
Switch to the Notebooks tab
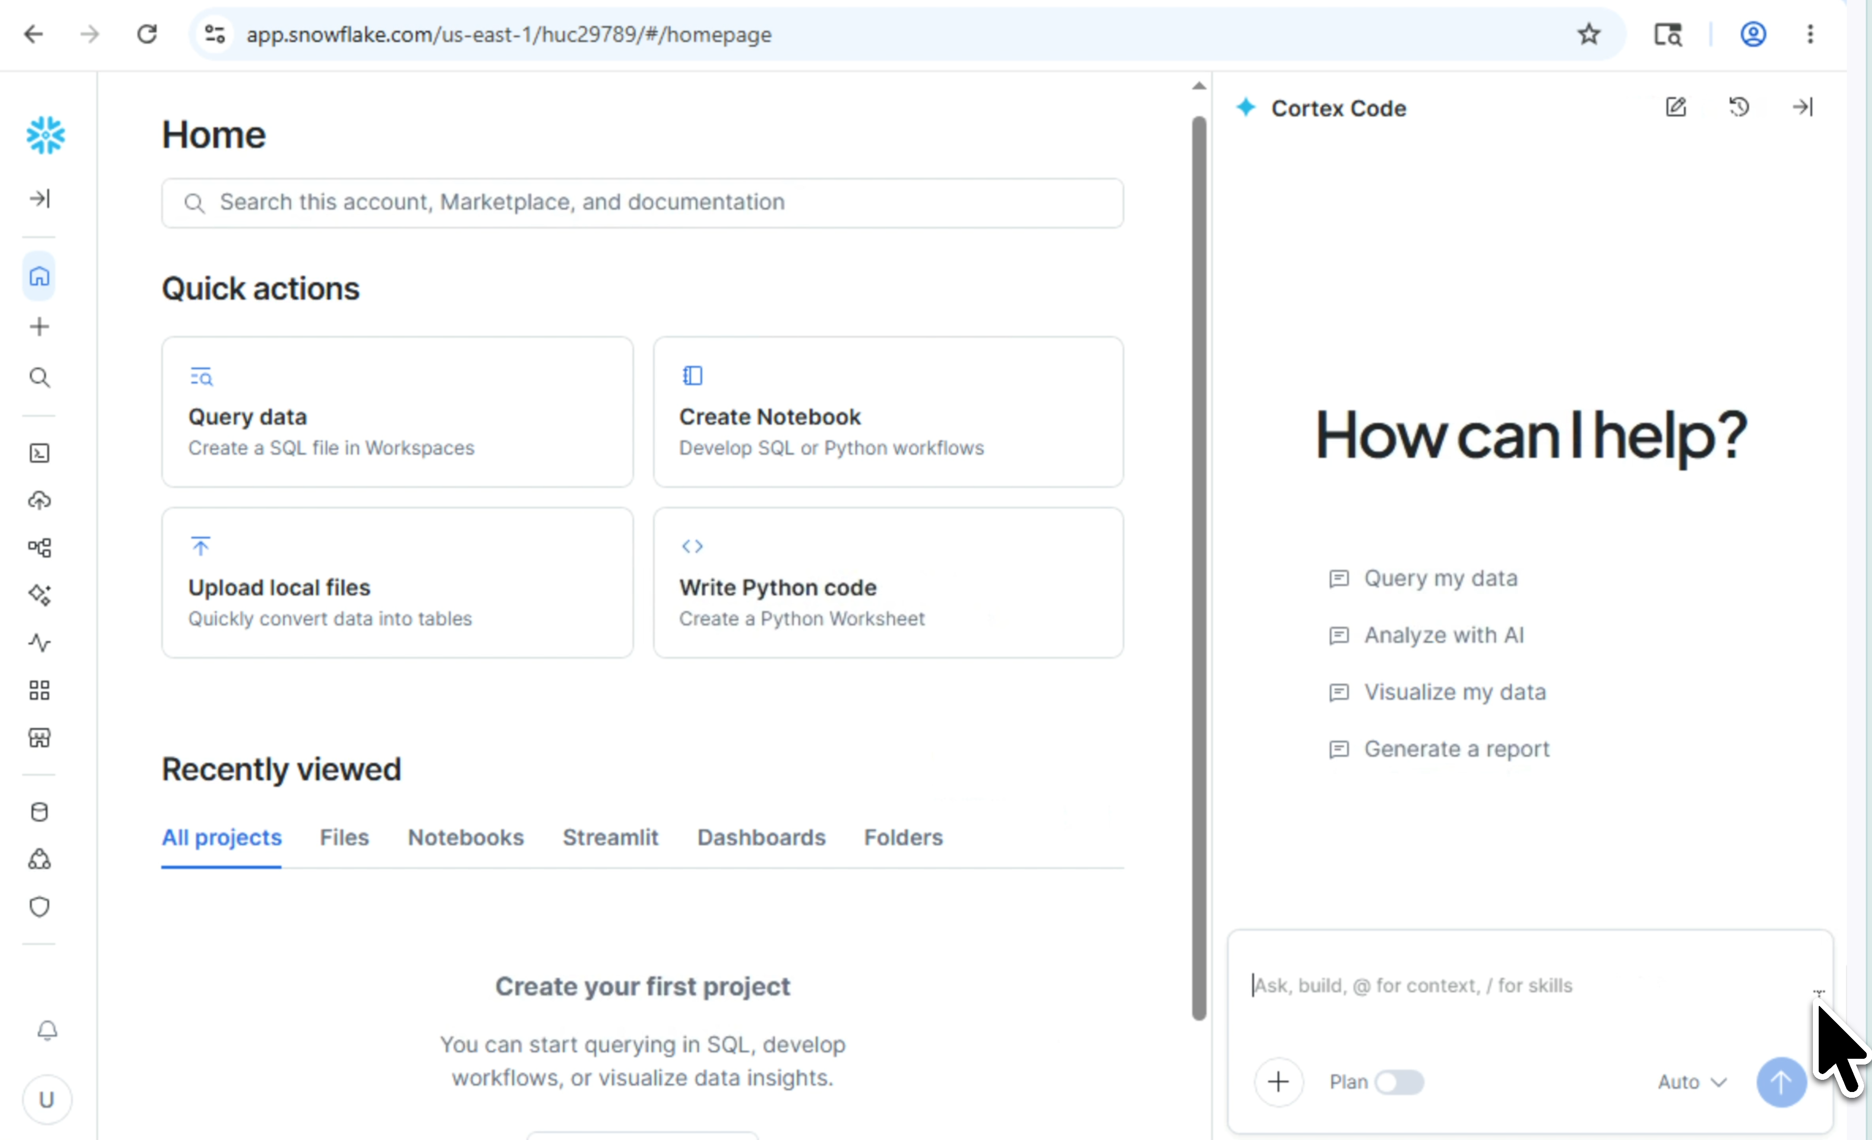[x=465, y=838]
